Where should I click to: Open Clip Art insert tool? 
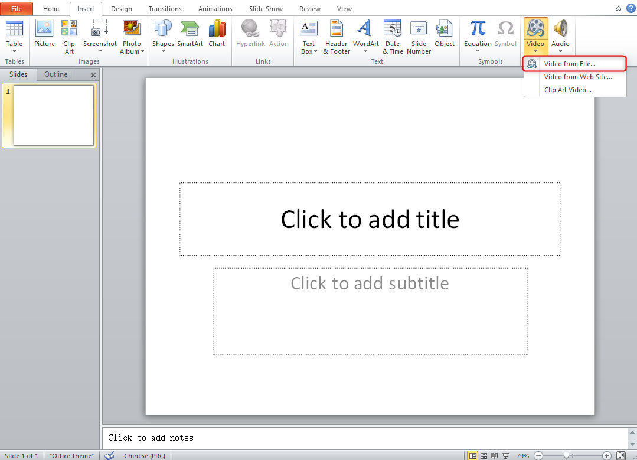69,37
